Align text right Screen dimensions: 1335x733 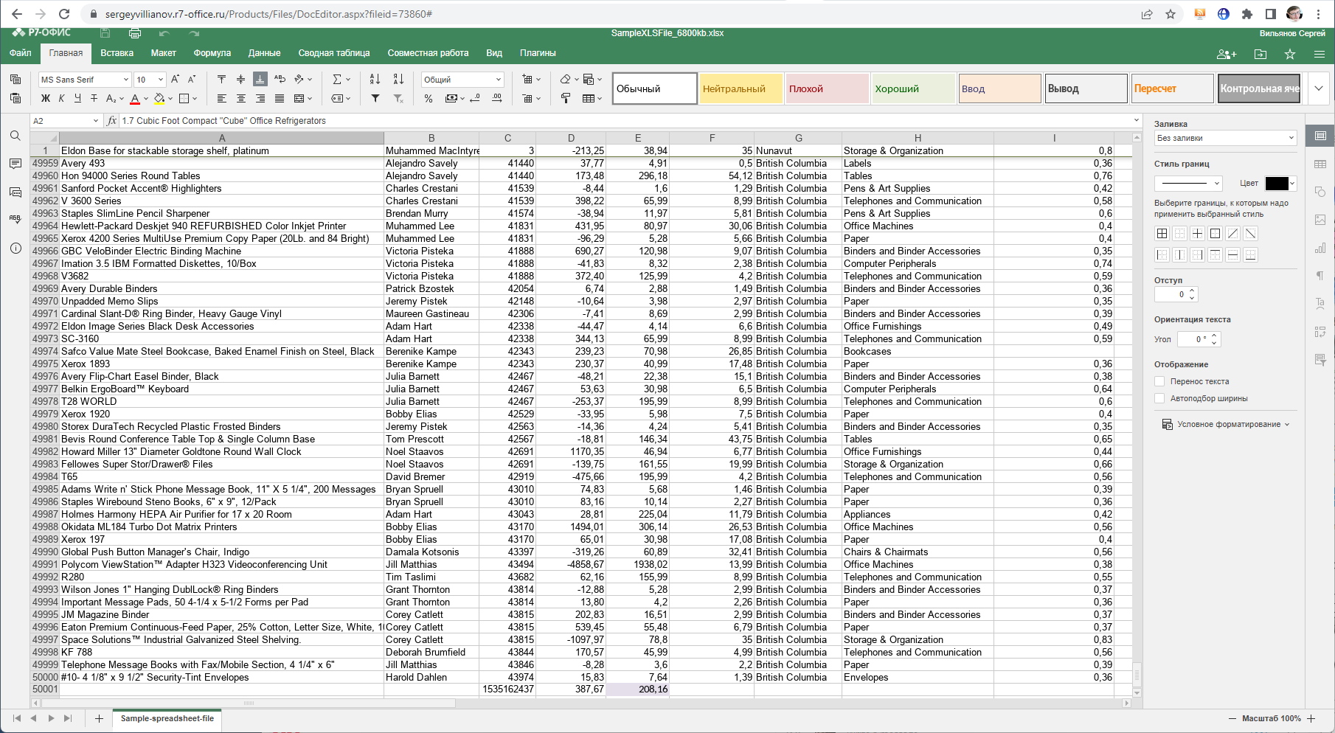260,98
